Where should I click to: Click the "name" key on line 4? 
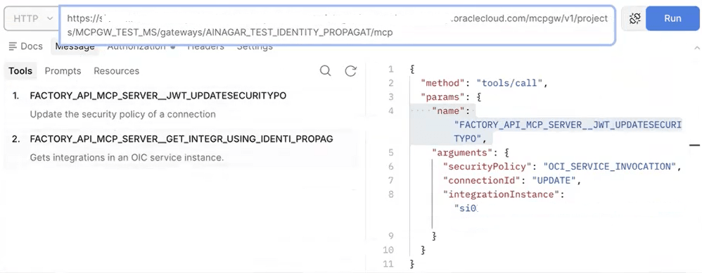(448, 110)
